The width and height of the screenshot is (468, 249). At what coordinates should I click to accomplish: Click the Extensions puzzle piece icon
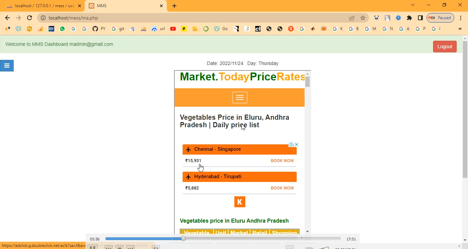click(409, 18)
